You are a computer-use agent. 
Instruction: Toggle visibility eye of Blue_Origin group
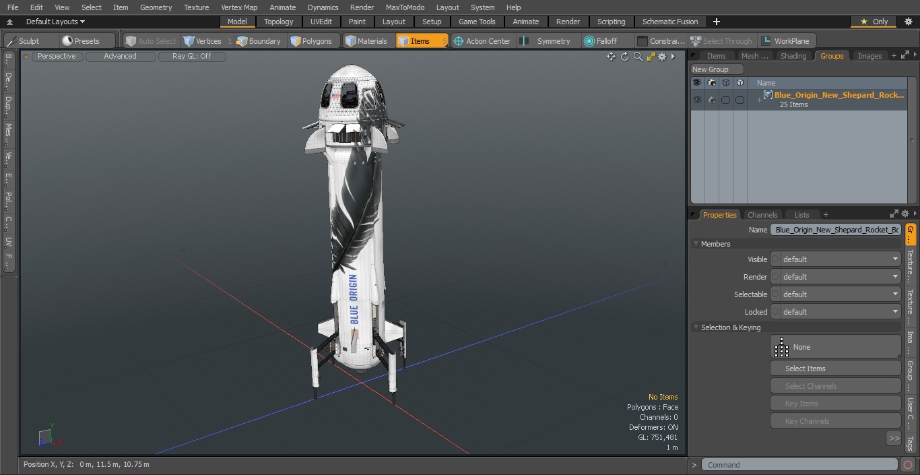pyautogui.click(x=697, y=100)
